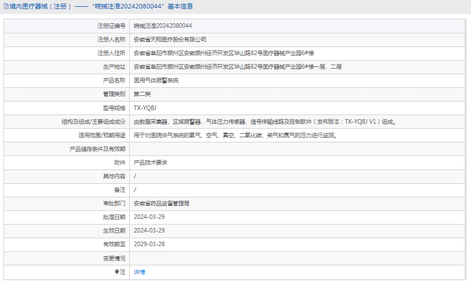Click the structure and composition description text
This screenshot has width=471, height=283.
tap(264, 121)
